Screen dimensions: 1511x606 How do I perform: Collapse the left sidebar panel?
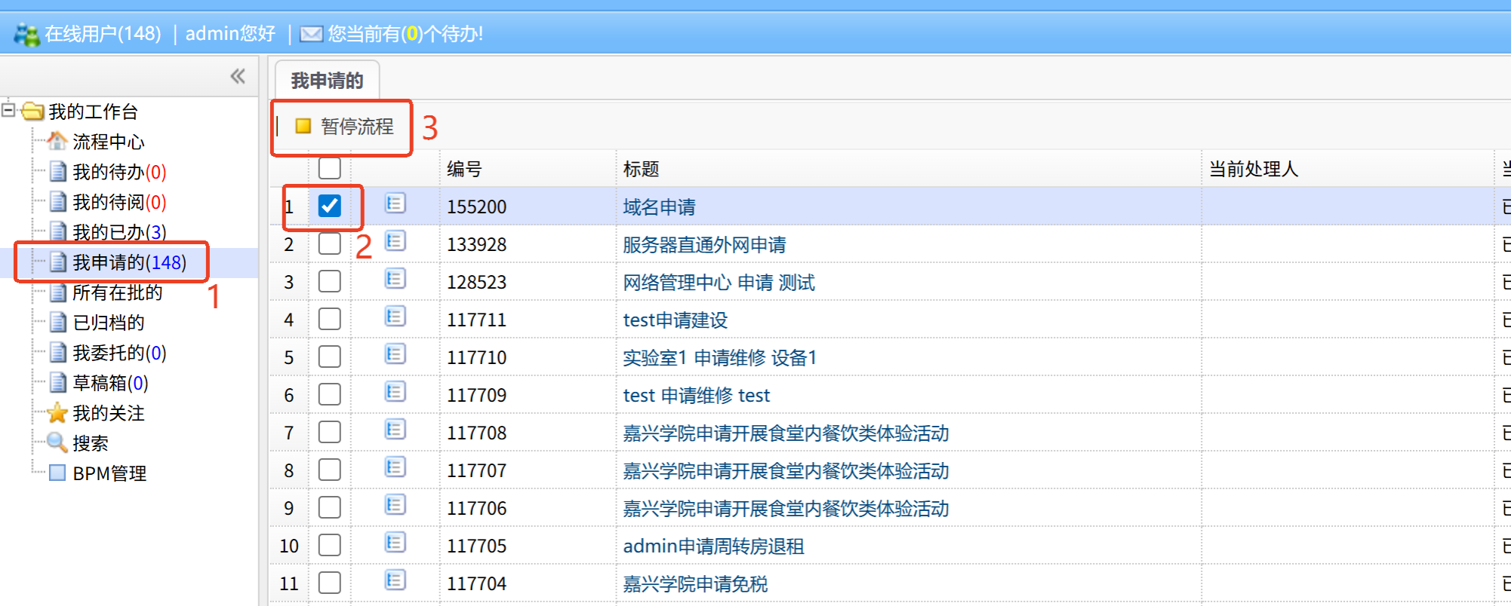pyautogui.click(x=238, y=76)
